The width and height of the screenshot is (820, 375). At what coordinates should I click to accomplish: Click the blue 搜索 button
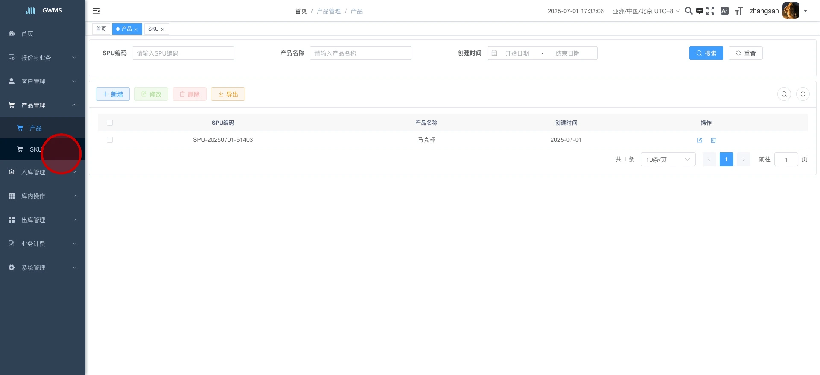tap(706, 53)
